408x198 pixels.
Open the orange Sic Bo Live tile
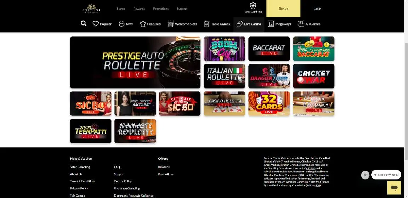[91, 103]
